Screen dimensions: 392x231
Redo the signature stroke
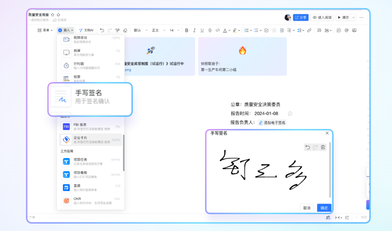pos(315,147)
